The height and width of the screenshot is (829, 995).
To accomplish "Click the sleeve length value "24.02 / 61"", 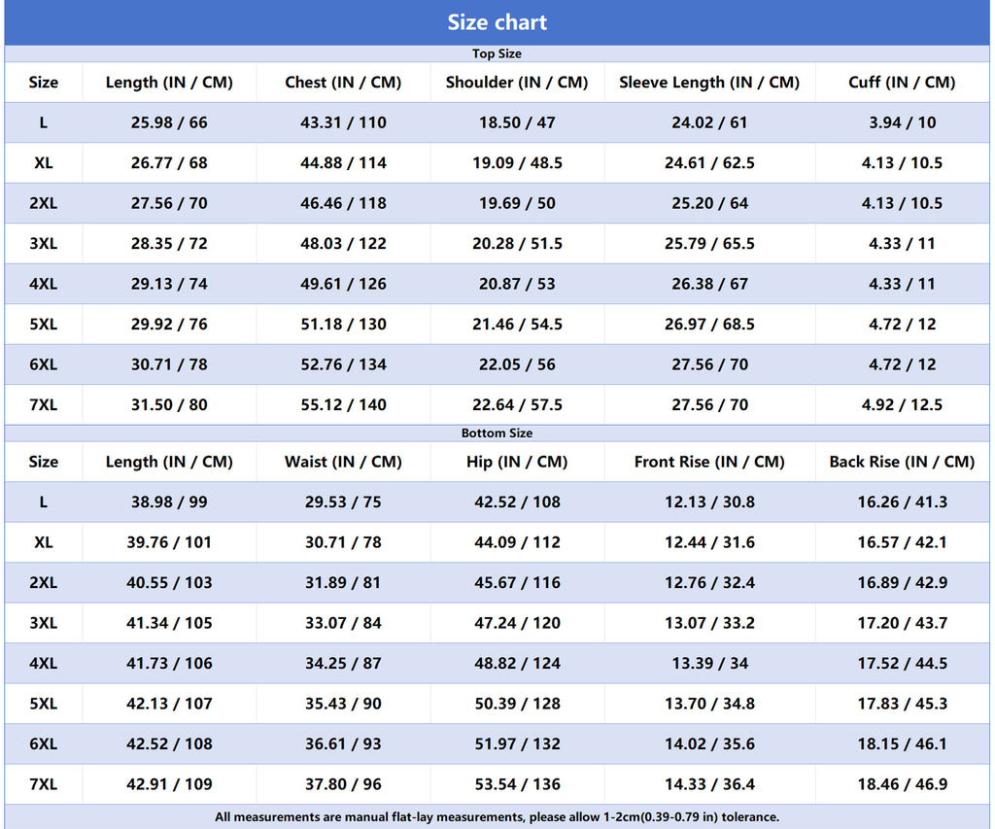I will coord(709,122).
